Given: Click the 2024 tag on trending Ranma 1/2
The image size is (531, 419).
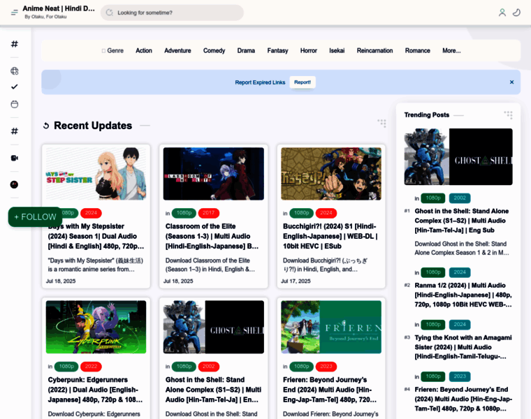Looking at the screenshot, I should [x=460, y=272].
